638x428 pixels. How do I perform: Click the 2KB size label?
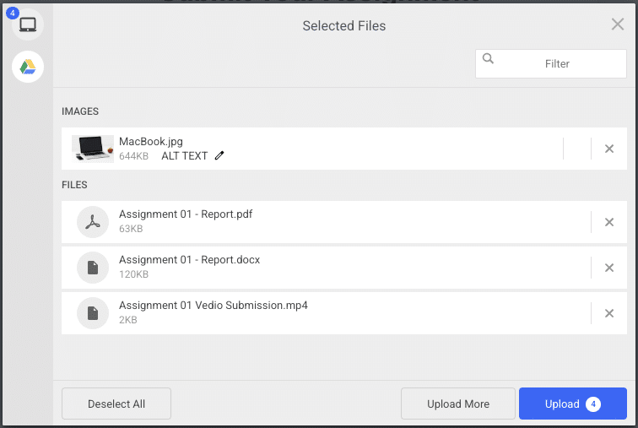[x=127, y=320]
